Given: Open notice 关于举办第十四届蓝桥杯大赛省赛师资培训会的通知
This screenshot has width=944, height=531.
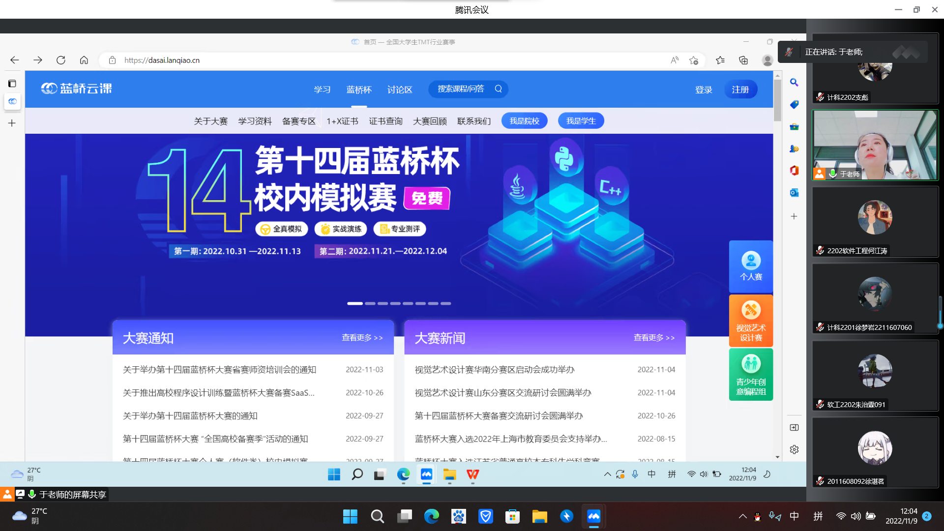Looking at the screenshot, I should tap(219, 369).
